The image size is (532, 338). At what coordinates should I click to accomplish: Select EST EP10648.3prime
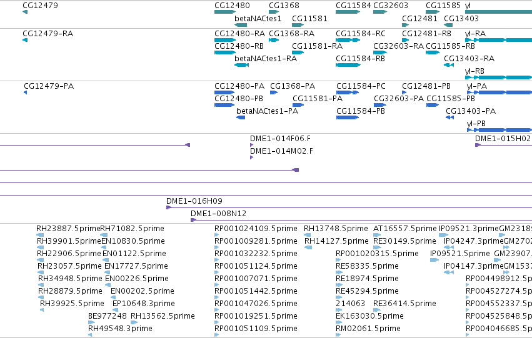coord(144,304)
